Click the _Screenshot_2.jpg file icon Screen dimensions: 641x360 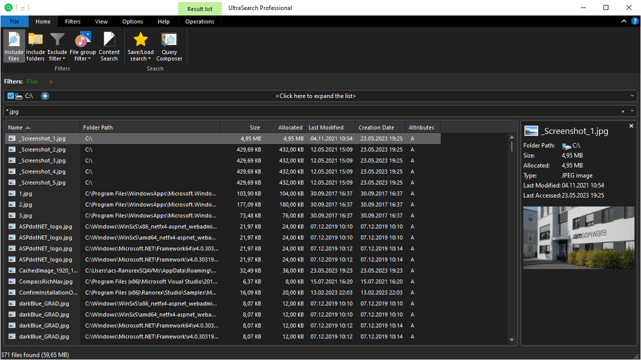click(x=12, y=149)
